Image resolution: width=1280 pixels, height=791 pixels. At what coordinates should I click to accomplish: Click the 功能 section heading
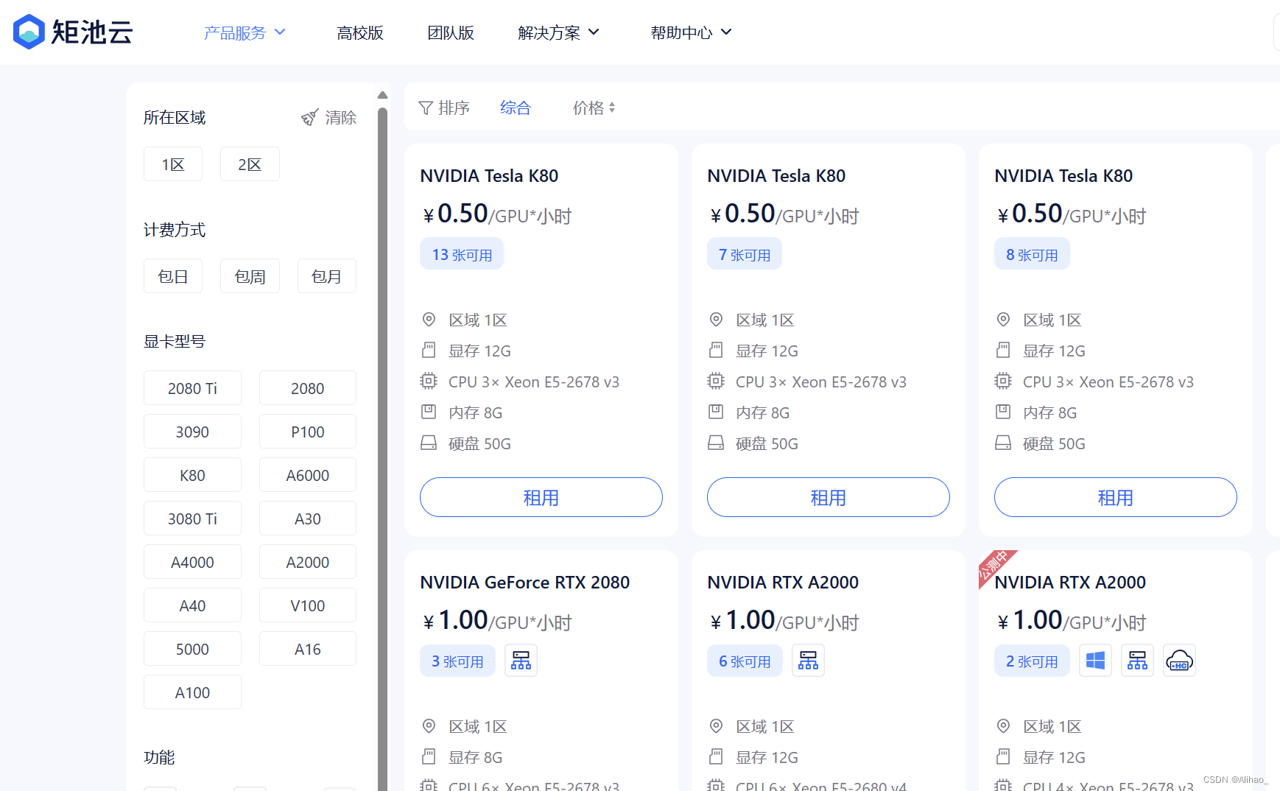click(x=159, y=757)
